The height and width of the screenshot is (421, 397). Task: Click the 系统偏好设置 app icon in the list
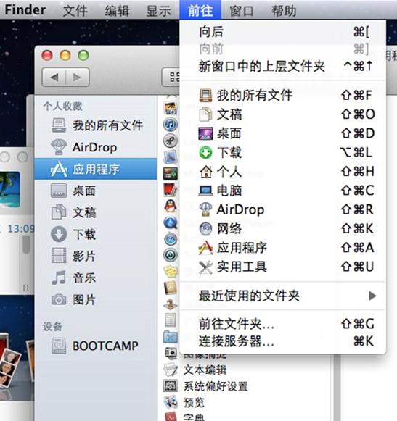(x=171, y=386)
